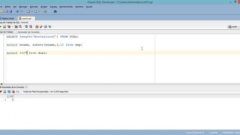The image size is (240, 135).
Task: Change text case with the Aa icon
Action: tap(50, 27)
